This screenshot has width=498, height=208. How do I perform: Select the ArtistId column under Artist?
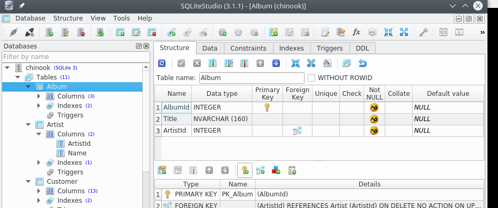(x=79, y=144)
